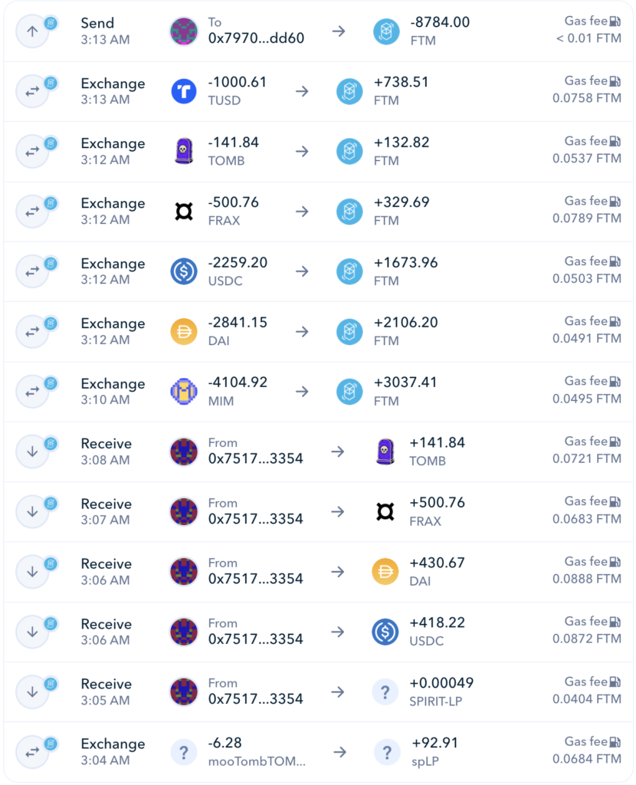636x785 pixels.
Task: Select the TUSD token icon
Action: click(x=183, y=90)
